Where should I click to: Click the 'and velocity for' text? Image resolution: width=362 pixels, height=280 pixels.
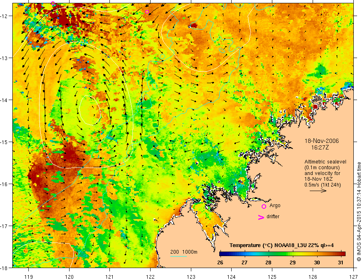point(322,173)
